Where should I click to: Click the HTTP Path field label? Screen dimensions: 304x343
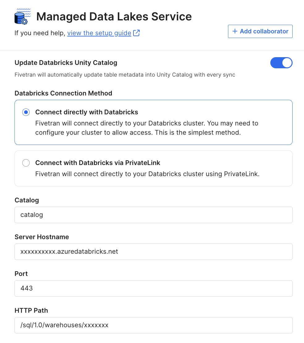pyautogui.click(x=31, y=311)
